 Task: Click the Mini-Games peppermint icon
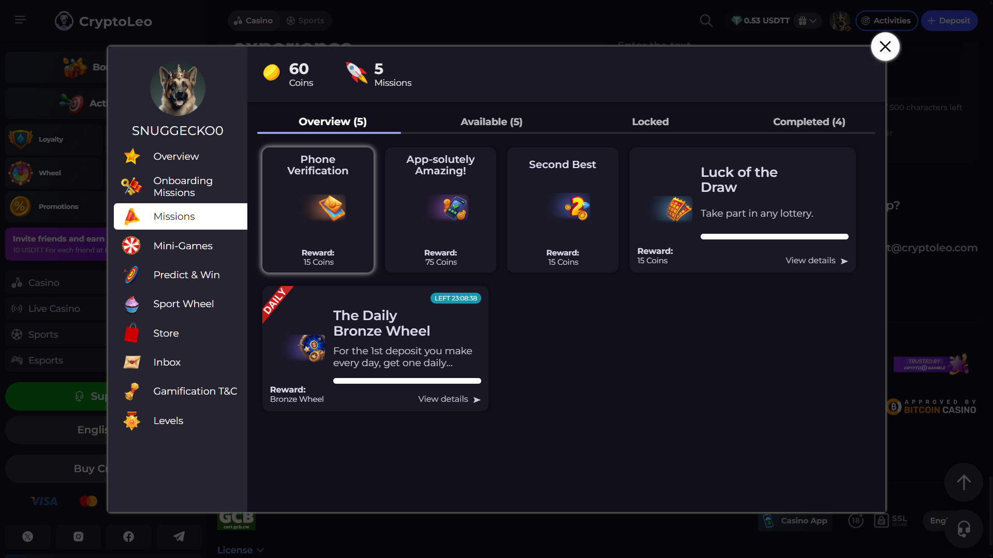coord(131,246)
